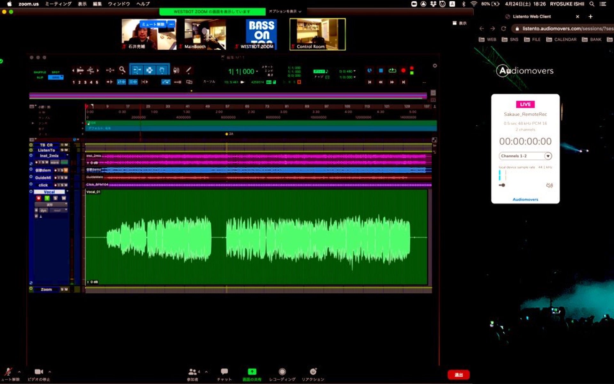Open the Vocal track name dropdown arrow

coord(67,191)
